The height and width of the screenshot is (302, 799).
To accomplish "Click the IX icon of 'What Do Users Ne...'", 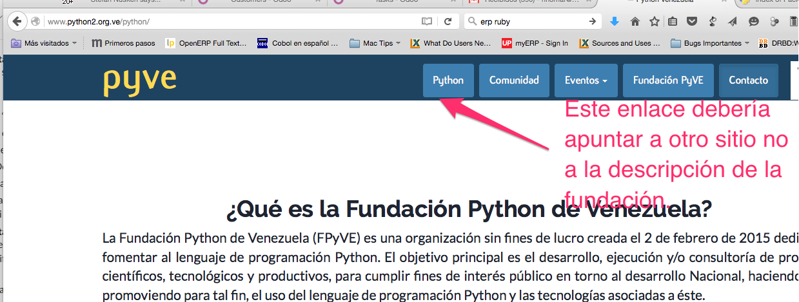I will pos(415,43).
